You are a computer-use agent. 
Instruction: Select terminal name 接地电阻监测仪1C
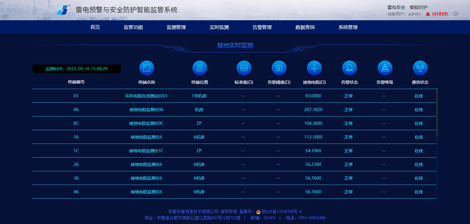click(x=146, y=151)
